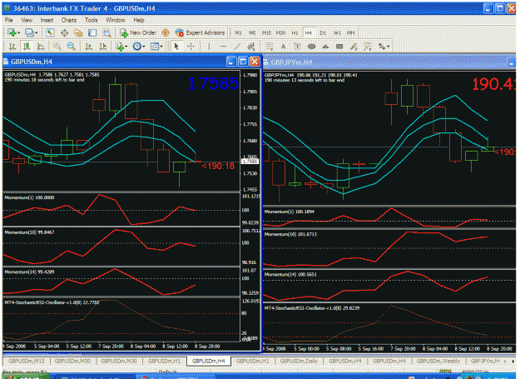The image size is (520, 379).
Task: Expand the Templates dropdown arrow
Action: (x=161, y=47)
